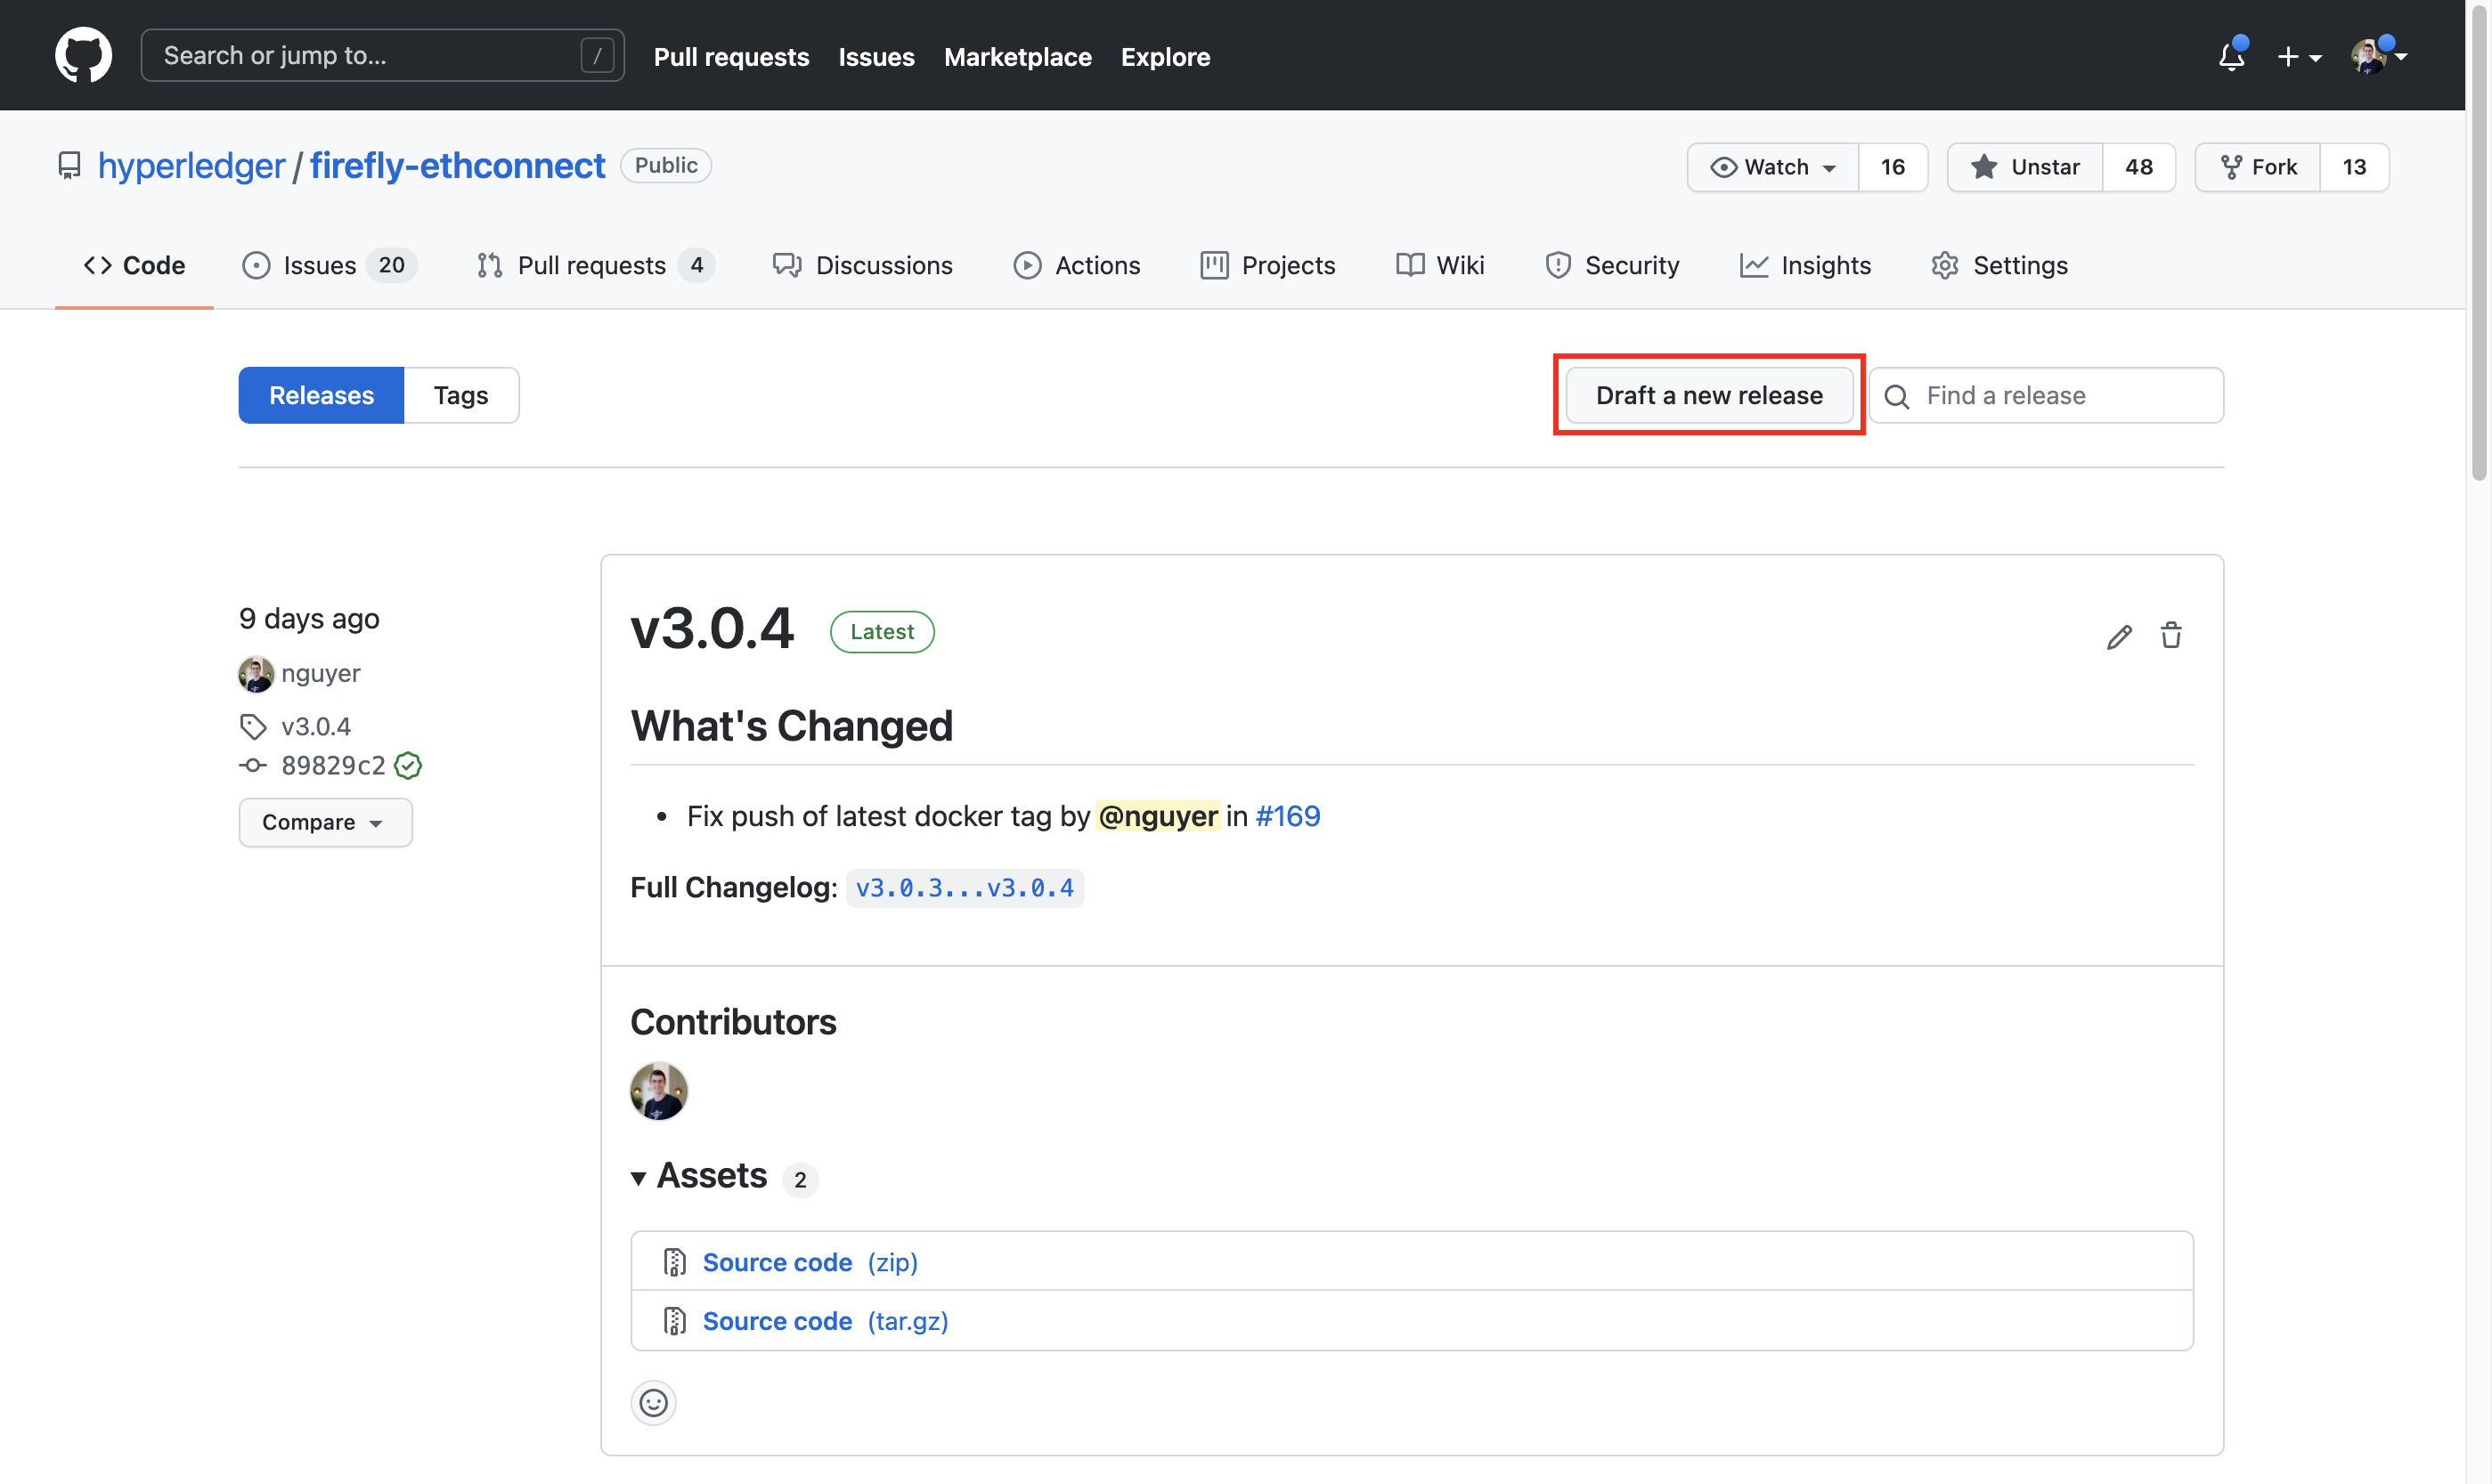Image resolution: width=2492 pixels, height=1484 pixels.
Task: Expand the Compare dropdown
Action: pos(324,822)
